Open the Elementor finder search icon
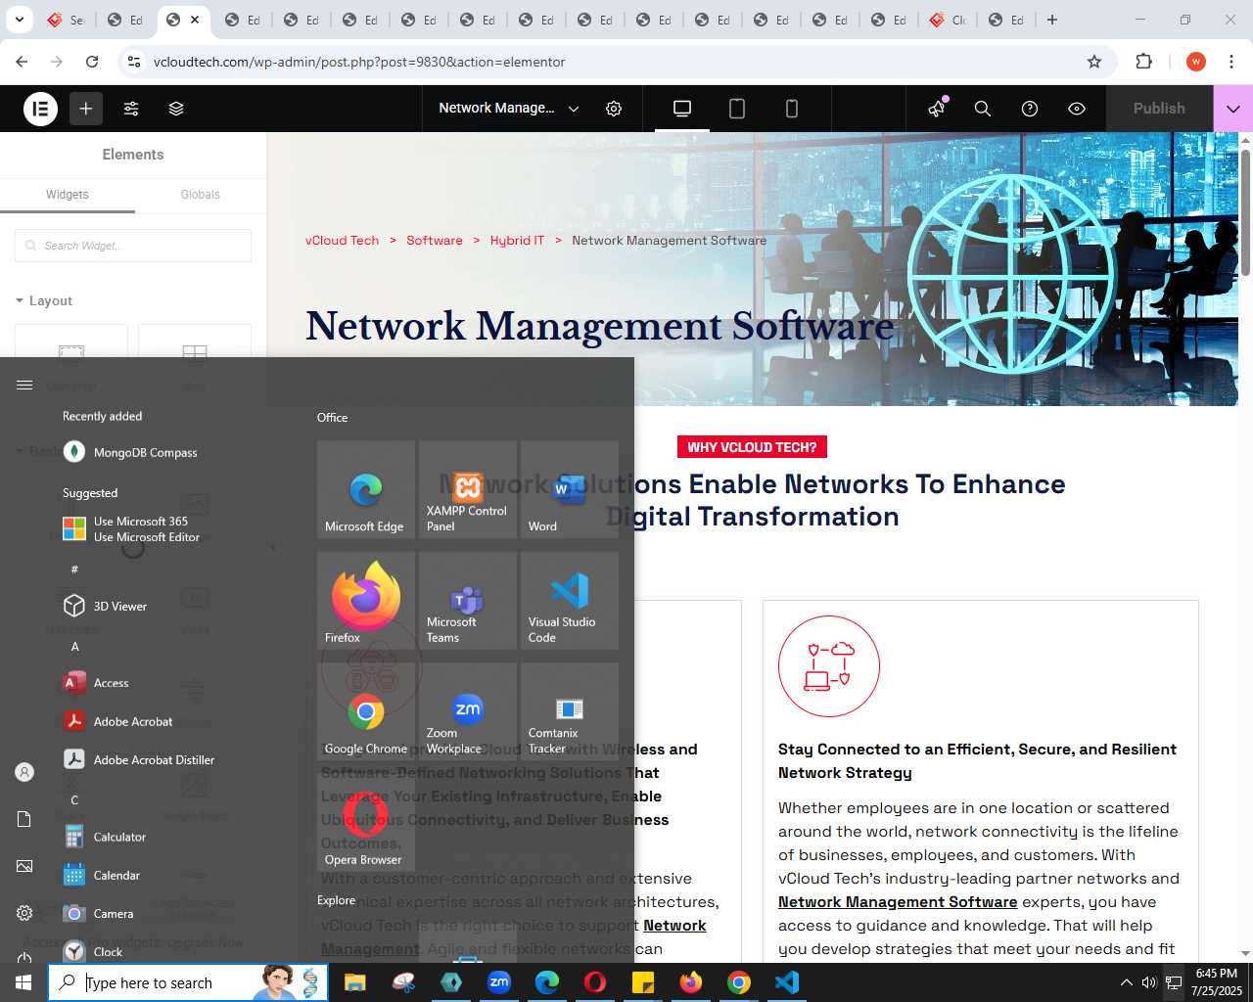This screenshot has height=1002, width=1253. (x=983, y=109)
